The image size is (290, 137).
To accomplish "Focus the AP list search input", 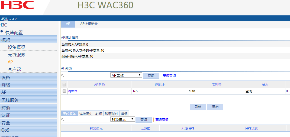I will click(85, 76).
